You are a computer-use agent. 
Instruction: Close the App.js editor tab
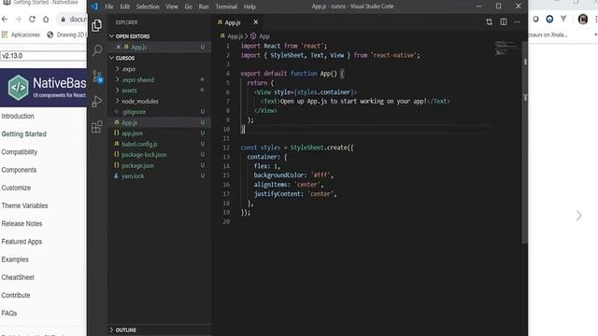pos(255,22)
